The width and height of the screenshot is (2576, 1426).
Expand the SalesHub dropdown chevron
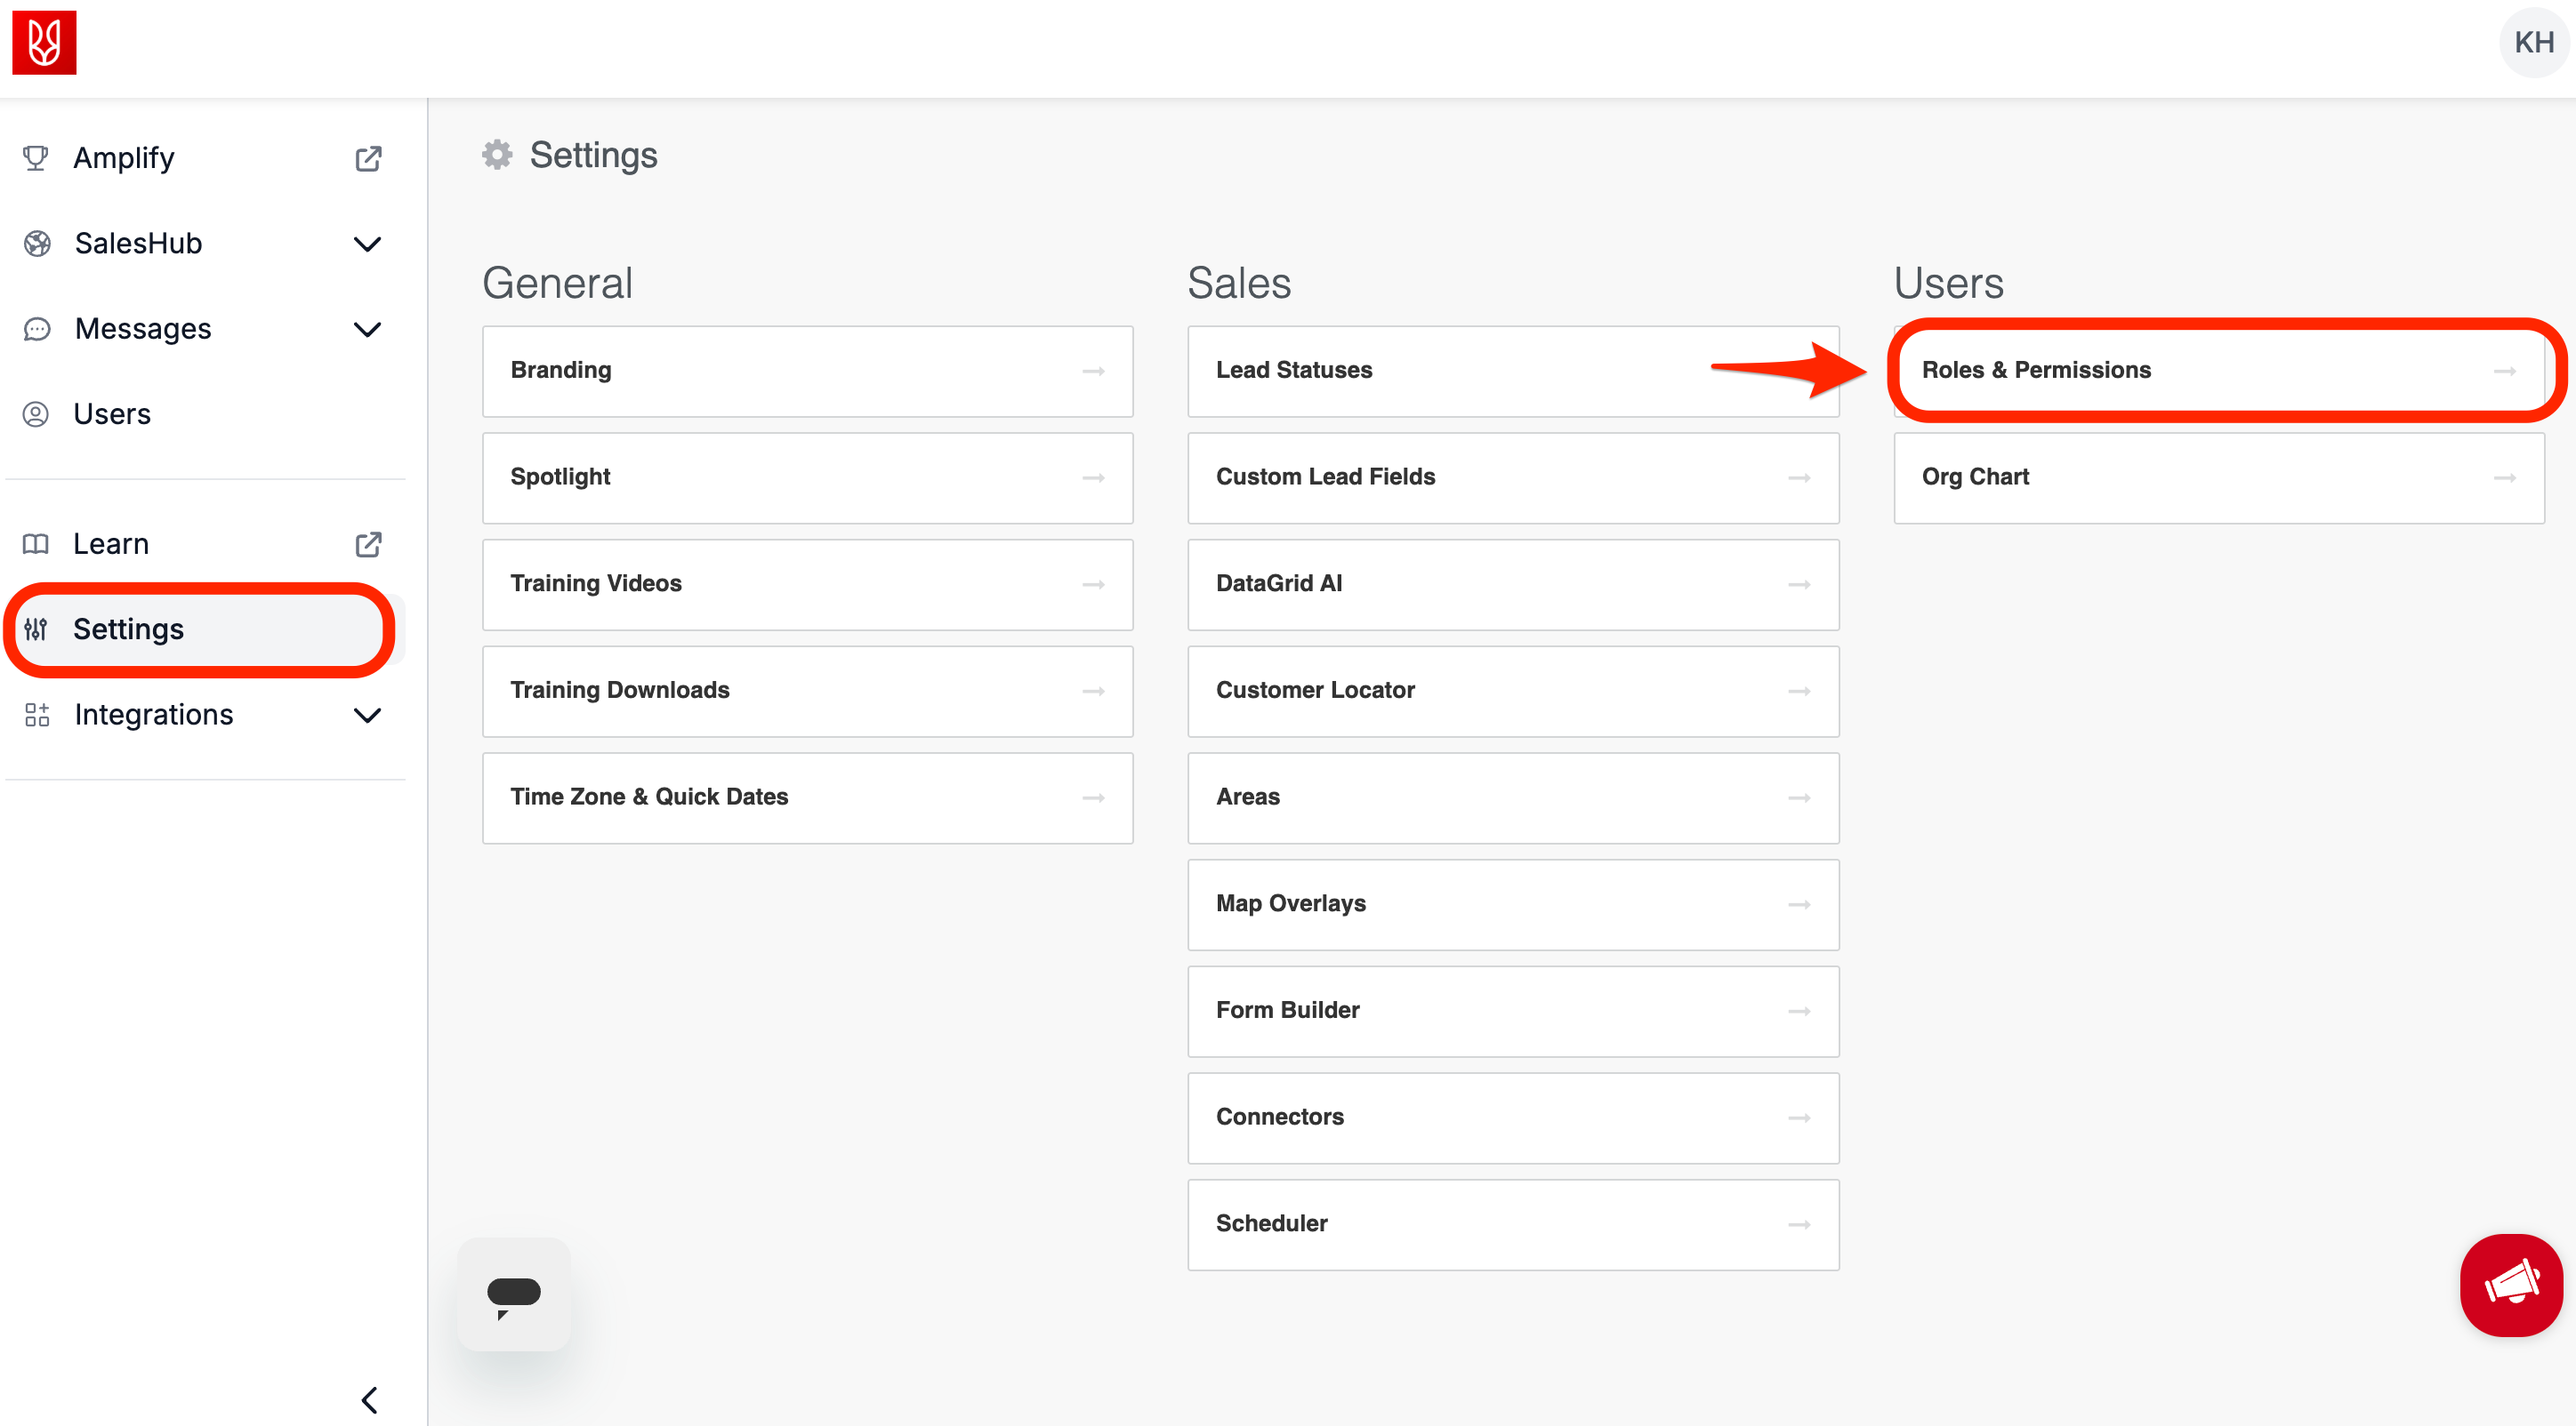[x=368, y=244]
